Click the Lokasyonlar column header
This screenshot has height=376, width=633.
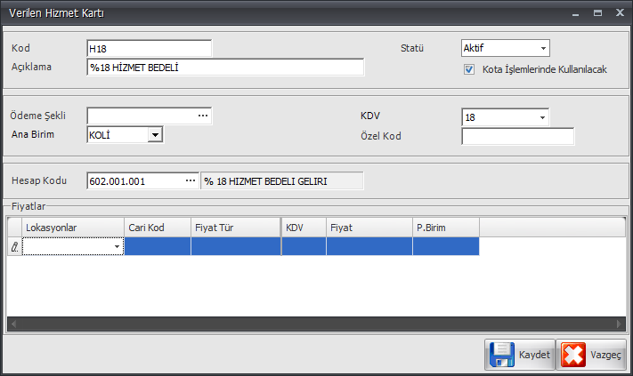pos(73,228)
